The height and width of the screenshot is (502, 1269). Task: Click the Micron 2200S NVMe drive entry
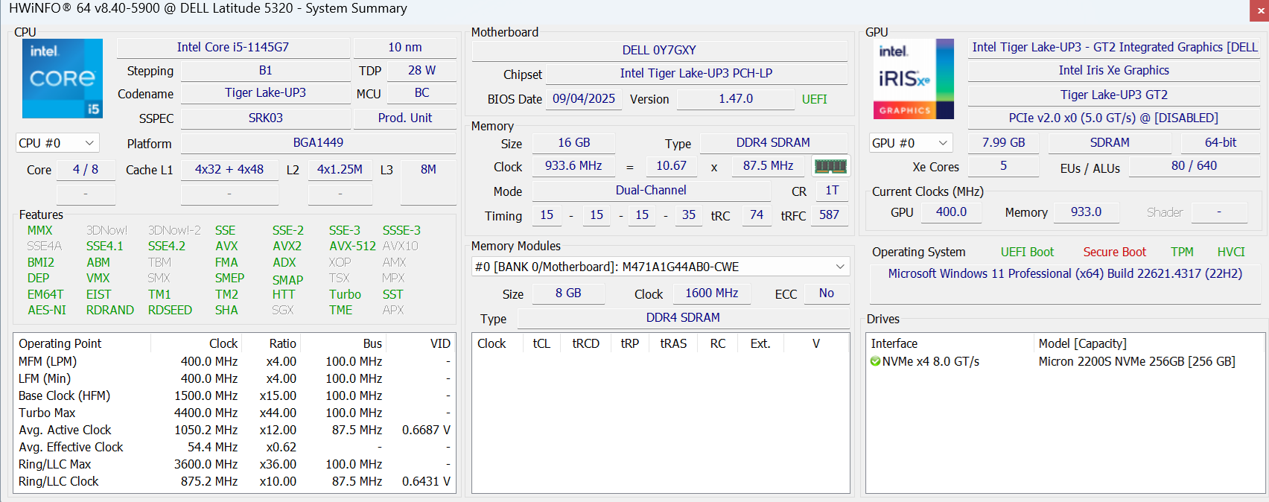coord(1136,361)
